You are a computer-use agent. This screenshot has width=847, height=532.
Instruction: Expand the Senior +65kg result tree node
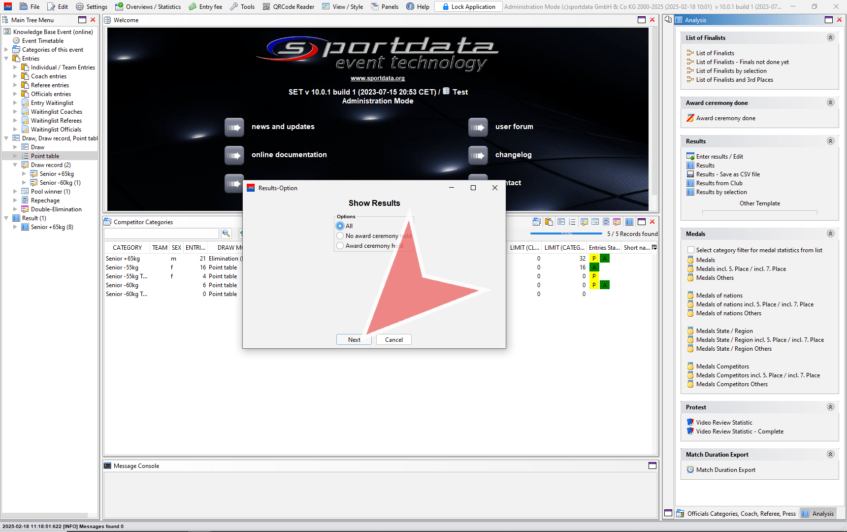[15, 227]
